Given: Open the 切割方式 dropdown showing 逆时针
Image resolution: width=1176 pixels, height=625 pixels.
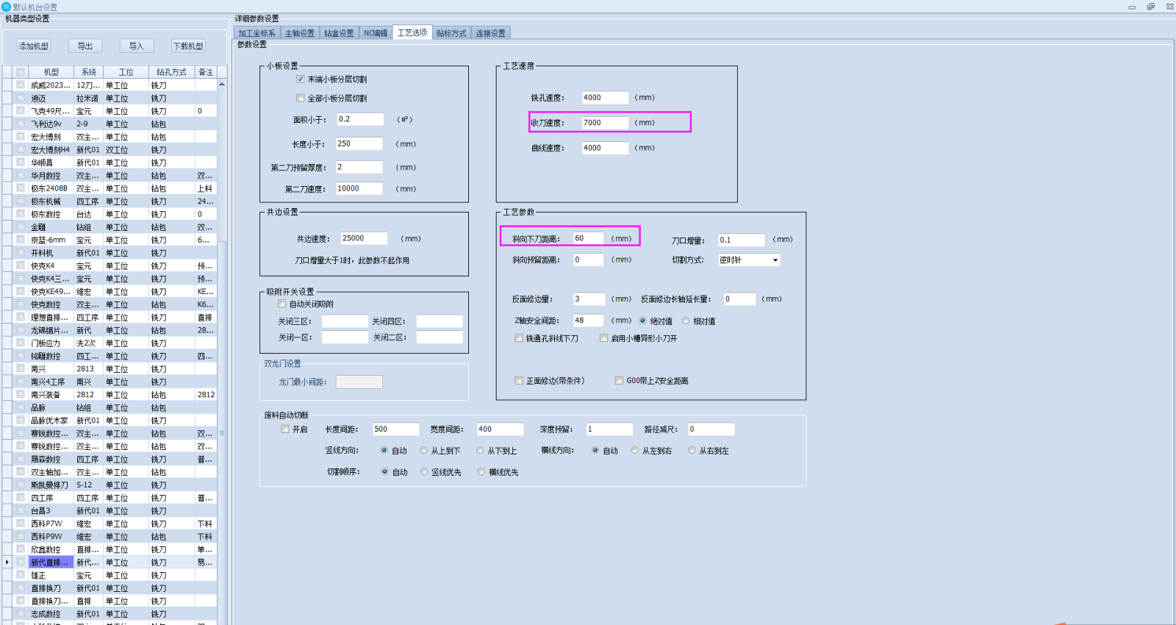Looking at the screenshot, I should coord(748,260).
